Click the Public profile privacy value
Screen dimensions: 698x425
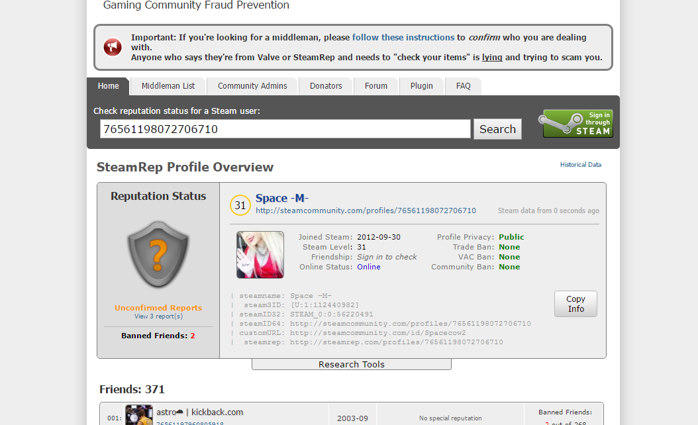point(511,237)
